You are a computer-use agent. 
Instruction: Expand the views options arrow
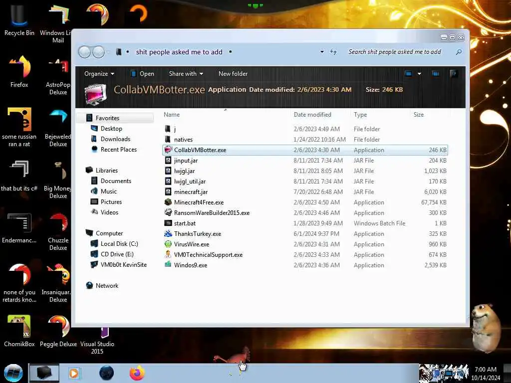(419, 74)
